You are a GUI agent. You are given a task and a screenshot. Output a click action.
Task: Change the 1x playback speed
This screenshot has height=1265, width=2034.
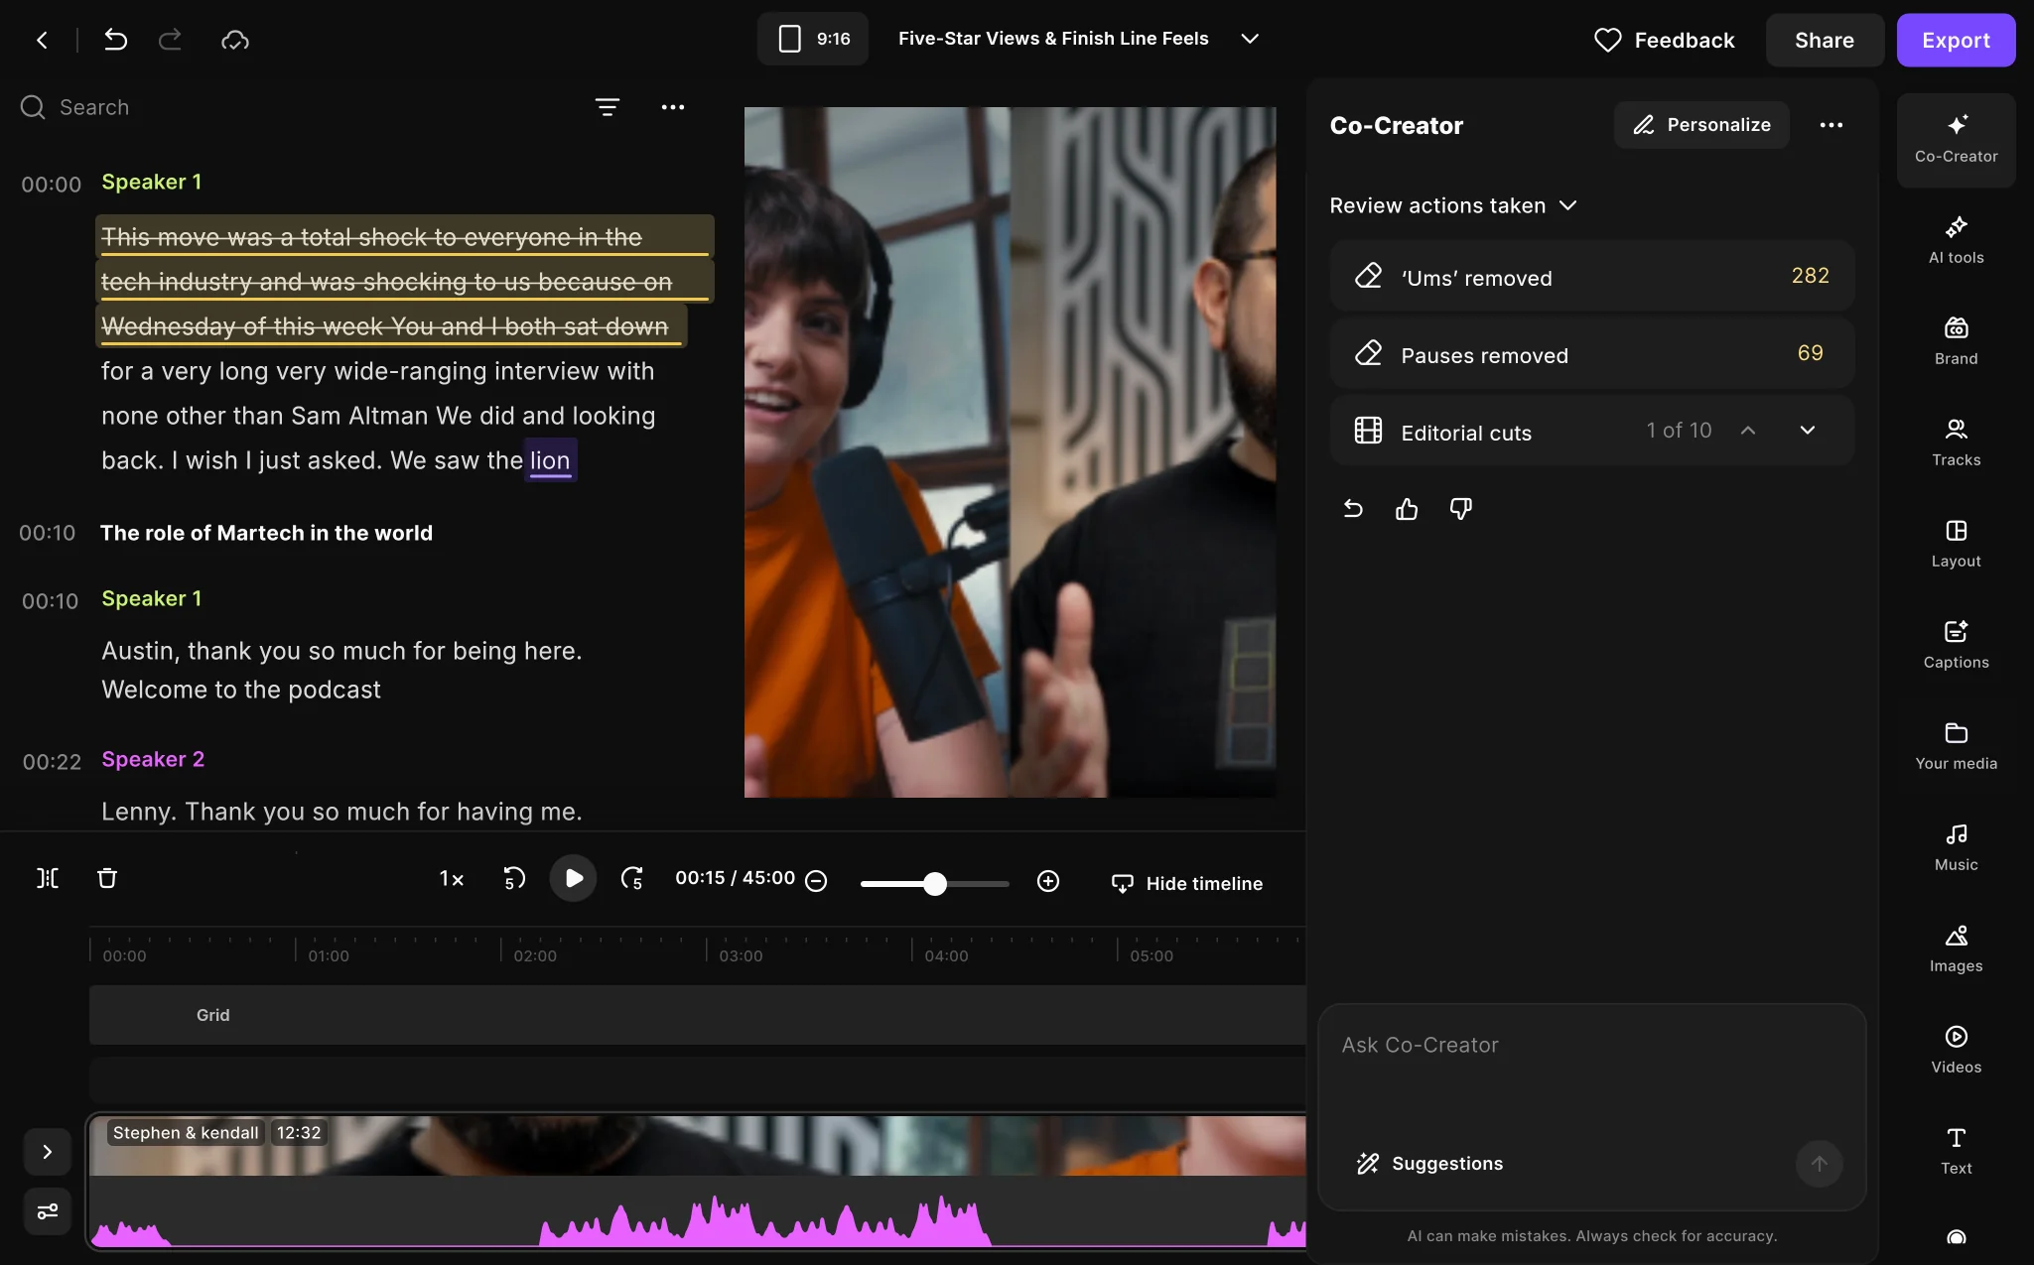452,878
